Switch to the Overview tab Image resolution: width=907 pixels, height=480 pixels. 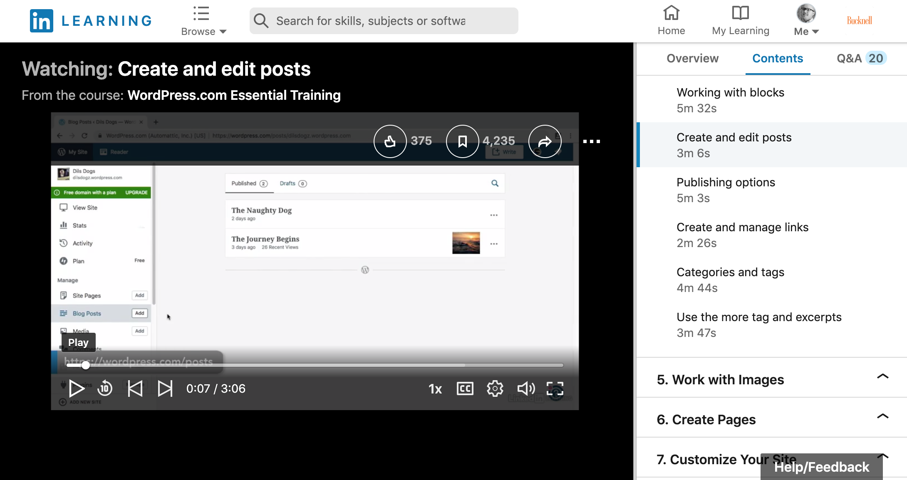692,58
